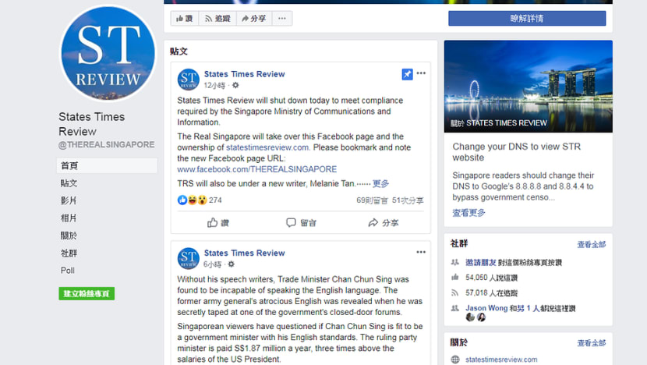
Task: Click first small friend avatar under Jason Wong
Action: (x=470, y=317)
